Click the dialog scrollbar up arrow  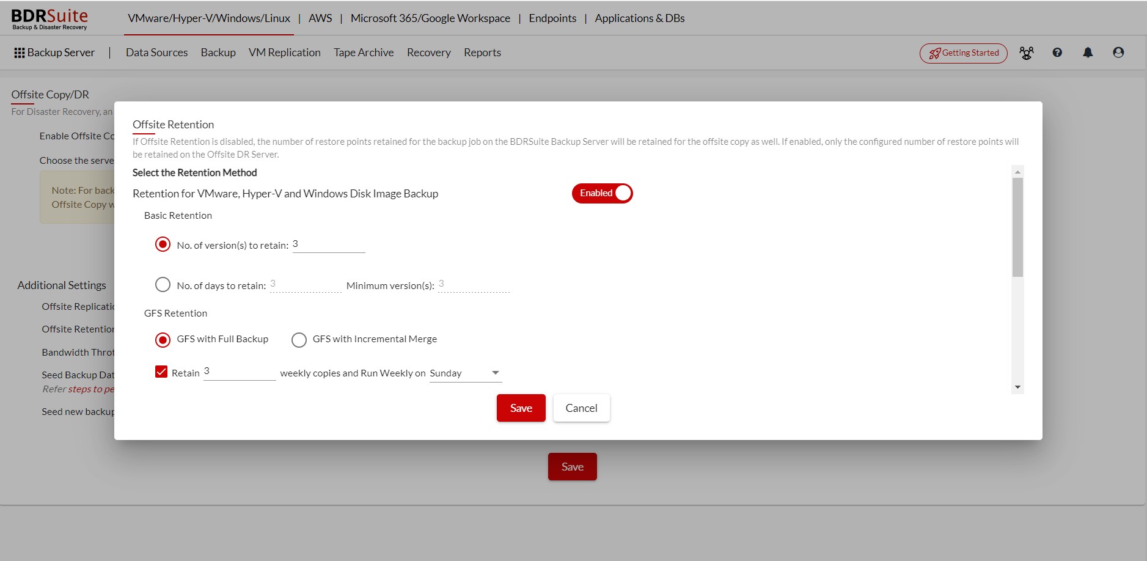1017,172
